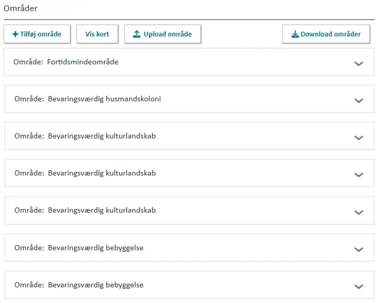Select the first Bevaringsværdig bebyggelse title
Viewport: 378px width, 303px height.
96,248
